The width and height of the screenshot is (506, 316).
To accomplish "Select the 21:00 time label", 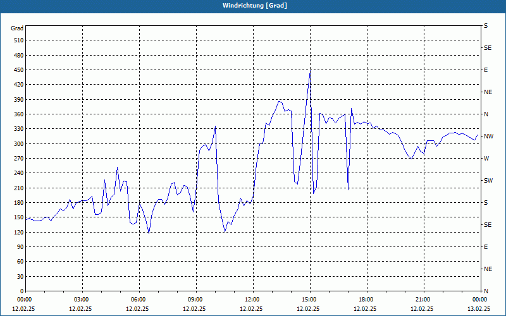I will pyautogui.click(x=423, y=300).
